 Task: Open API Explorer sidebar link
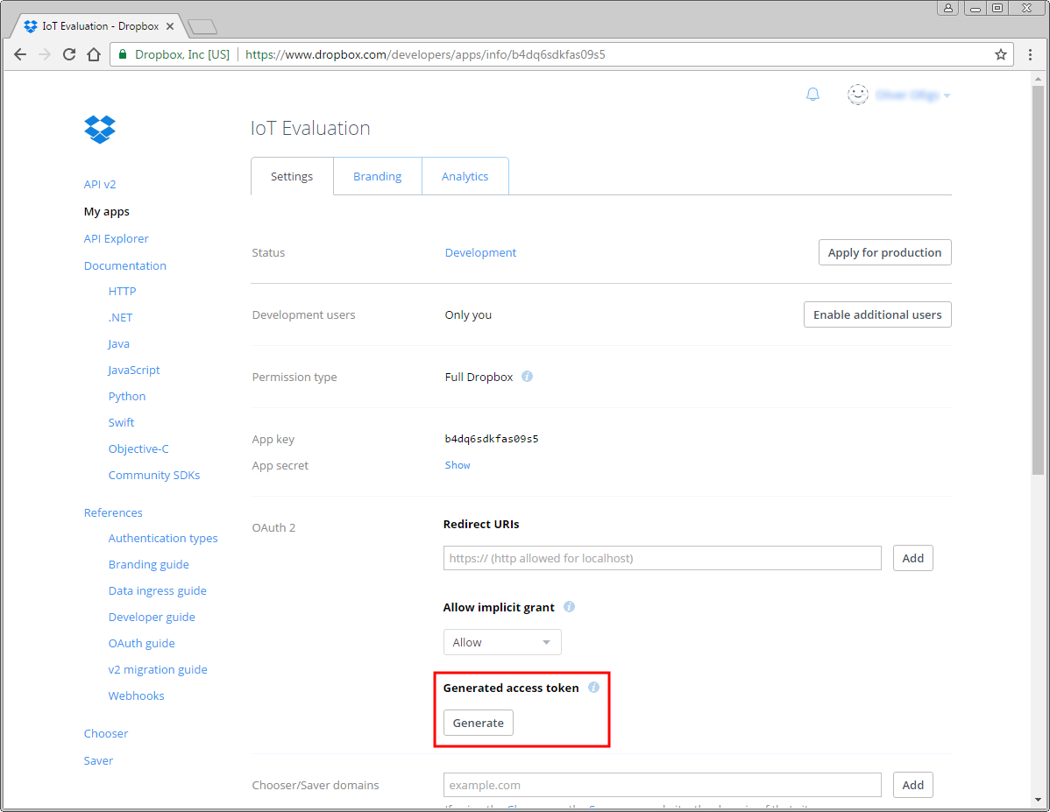tap(116, 238)
